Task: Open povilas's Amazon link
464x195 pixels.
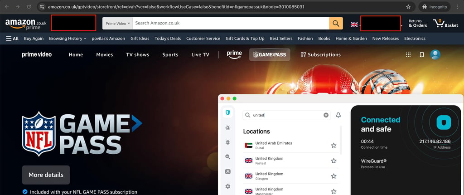Action: pos(108,39)
